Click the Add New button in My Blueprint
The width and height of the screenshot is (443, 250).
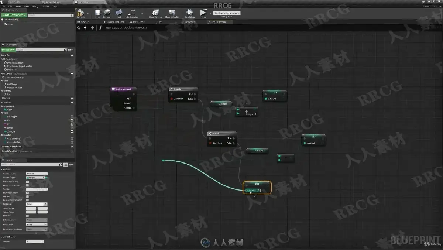(x=8, y=49)
